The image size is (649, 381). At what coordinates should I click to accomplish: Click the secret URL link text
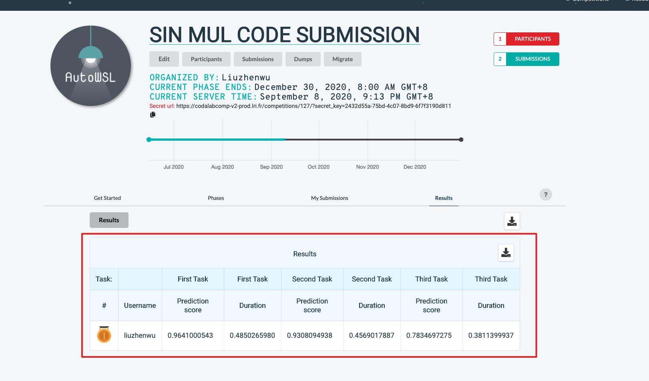click(313, 106)
